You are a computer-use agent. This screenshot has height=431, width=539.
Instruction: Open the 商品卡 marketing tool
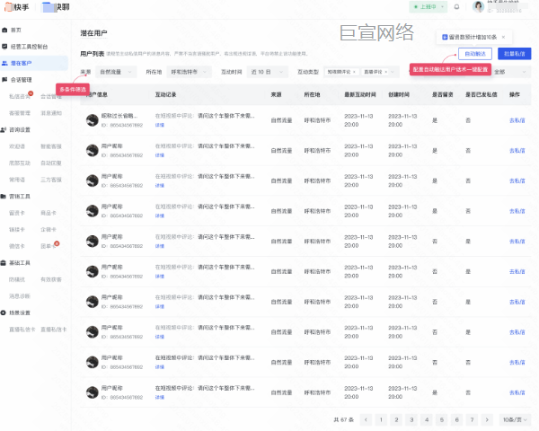49,213
